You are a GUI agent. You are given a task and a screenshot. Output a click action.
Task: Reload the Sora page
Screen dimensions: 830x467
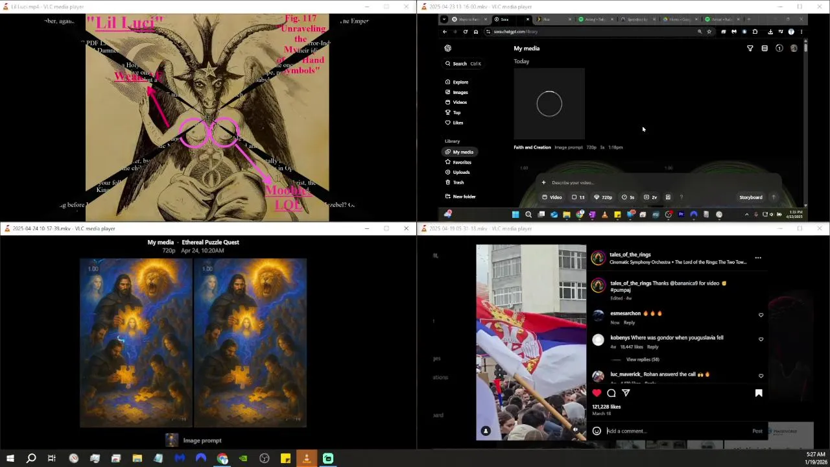click(465, 32)
